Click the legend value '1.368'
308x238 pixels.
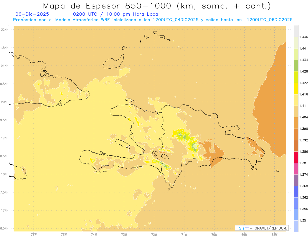[x=304, y=186]
